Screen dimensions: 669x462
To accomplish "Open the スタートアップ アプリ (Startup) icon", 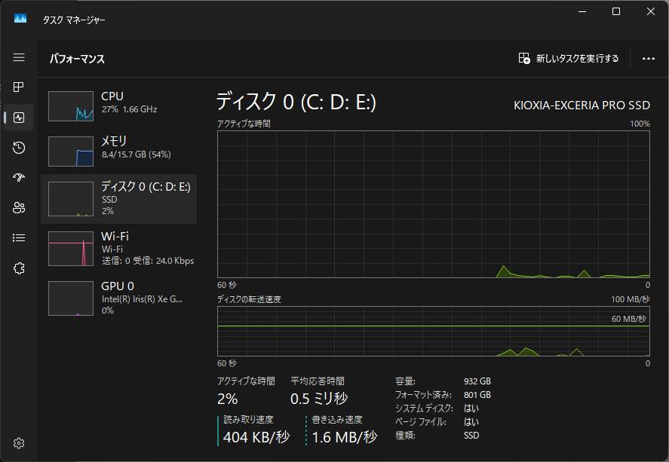I will pyautogui.click(x=19, y=177).
